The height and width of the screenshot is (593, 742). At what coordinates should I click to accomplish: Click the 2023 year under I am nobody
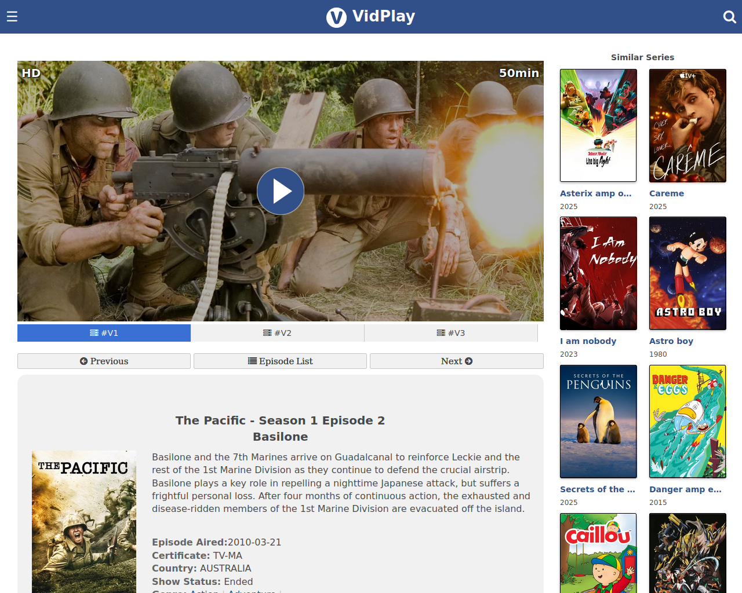(569, 354)
